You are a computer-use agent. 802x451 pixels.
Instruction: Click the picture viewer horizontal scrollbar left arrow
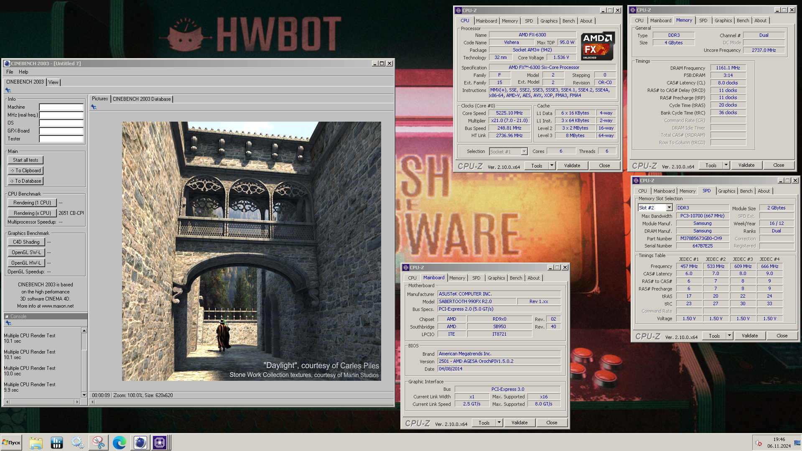92,402
